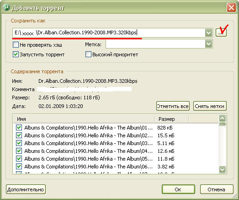239x200 pixels.
Task: Enable the Высокий приоритет checkbox
Action: tap(88, 54)
